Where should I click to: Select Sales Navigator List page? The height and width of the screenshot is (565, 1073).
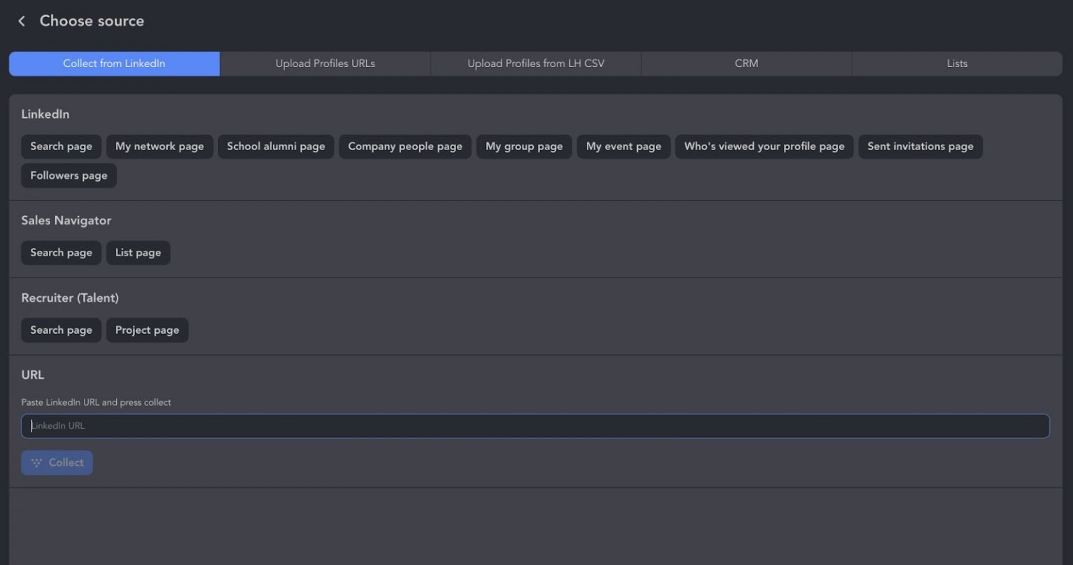[138, 253]
